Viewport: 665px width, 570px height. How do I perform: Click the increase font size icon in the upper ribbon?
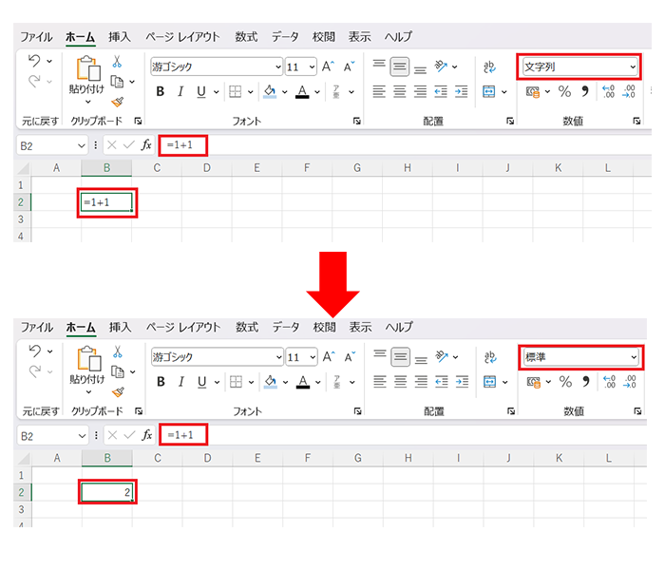(328, 67)
